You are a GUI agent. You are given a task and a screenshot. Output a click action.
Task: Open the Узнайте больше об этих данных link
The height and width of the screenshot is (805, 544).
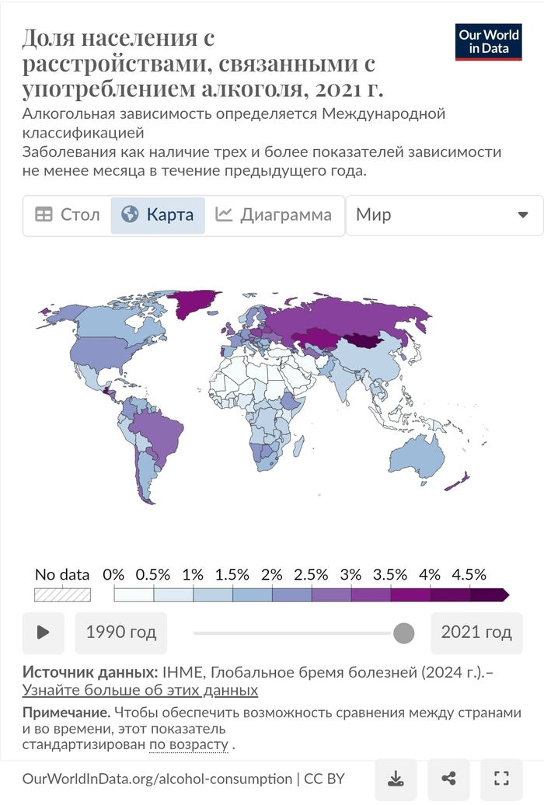[x=140, y=690]
